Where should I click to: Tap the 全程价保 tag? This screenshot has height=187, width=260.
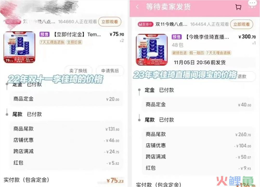tap(74, 42)
